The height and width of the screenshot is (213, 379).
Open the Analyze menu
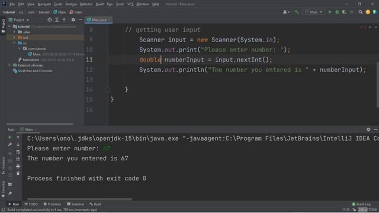tap(71, 4)
